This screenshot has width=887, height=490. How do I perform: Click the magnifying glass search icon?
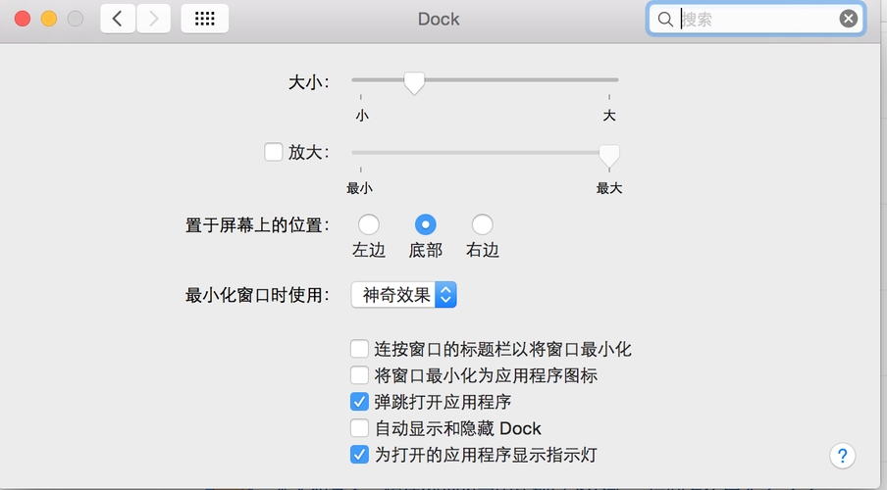click(665, 20)
